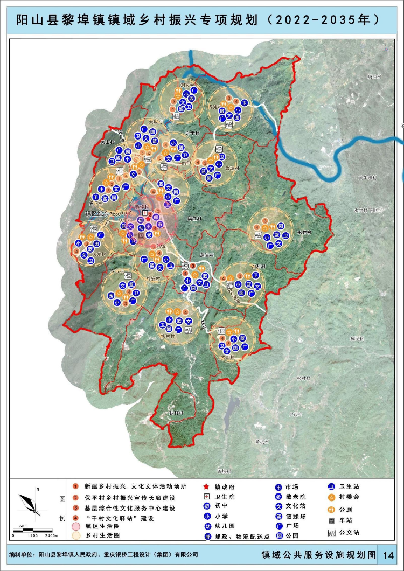Click the 镇域公共服务设施规划图 footer caption

(319, 555)
